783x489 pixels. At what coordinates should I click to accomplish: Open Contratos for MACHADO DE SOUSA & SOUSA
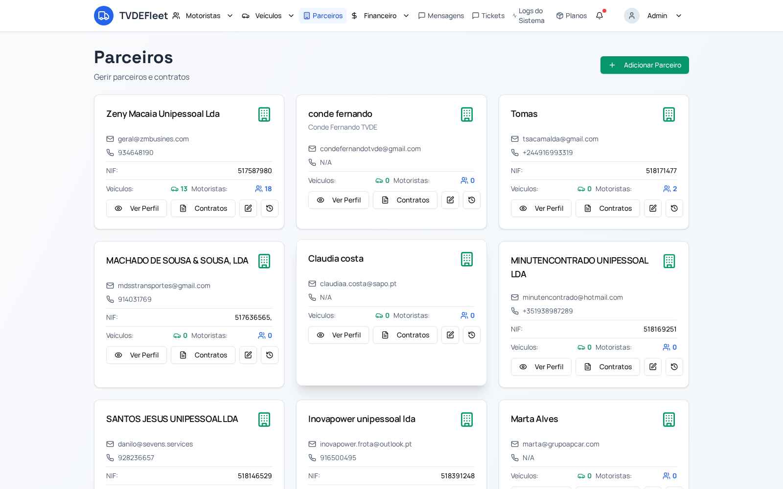203,355
